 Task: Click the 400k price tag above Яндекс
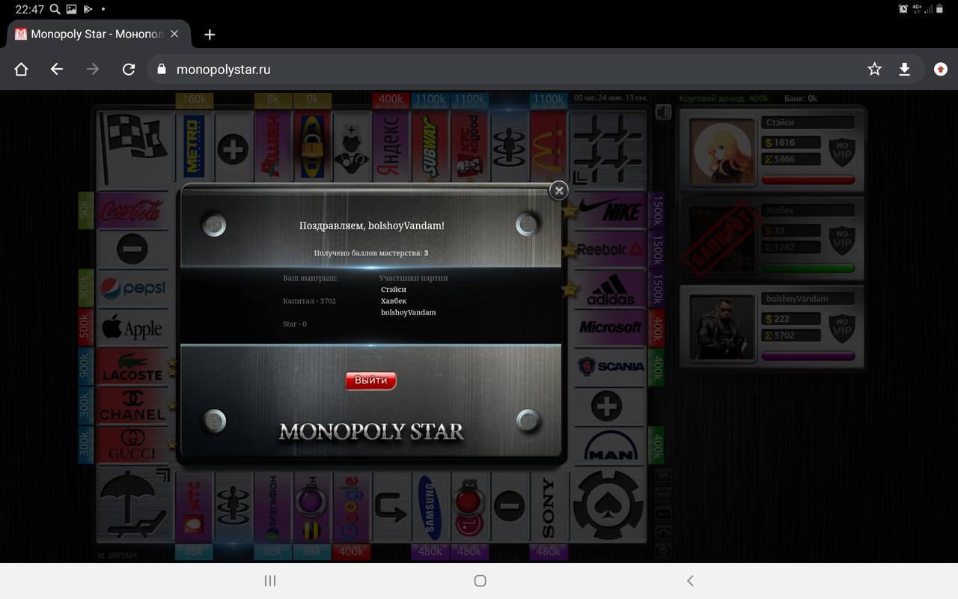391,99
